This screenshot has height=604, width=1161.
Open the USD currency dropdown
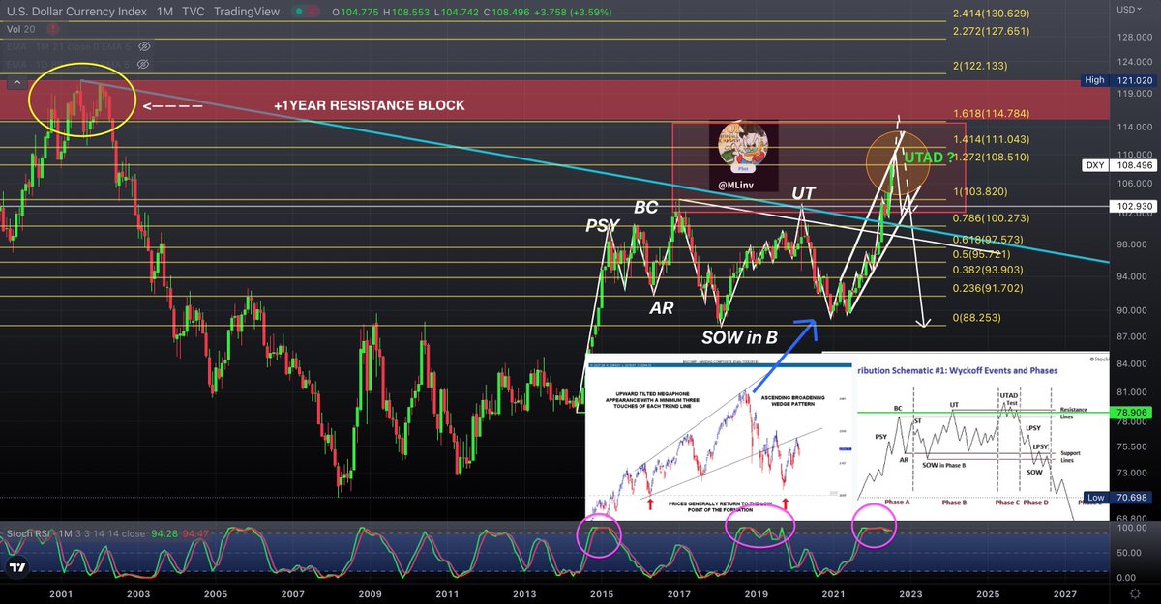point(1130,10)
